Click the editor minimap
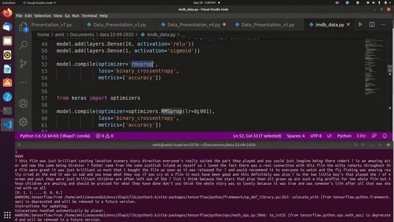The width and height of the screenshot is (394, 222). (x=376, y=67)
